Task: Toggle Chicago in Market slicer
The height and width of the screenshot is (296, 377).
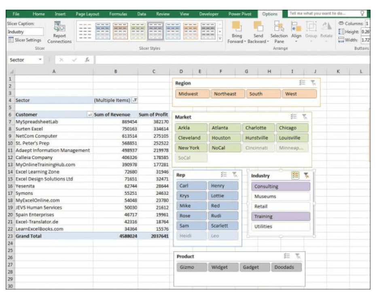Action: [x=292, y=128]
